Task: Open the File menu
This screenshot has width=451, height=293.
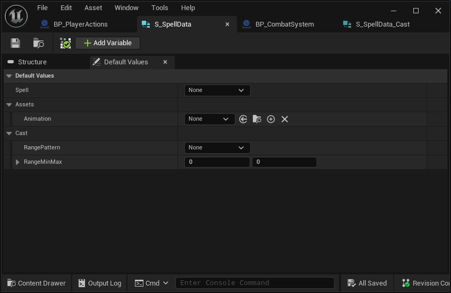Action: point(42,8)
